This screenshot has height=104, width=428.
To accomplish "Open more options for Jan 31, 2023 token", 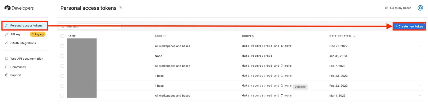I will (420, 56).
